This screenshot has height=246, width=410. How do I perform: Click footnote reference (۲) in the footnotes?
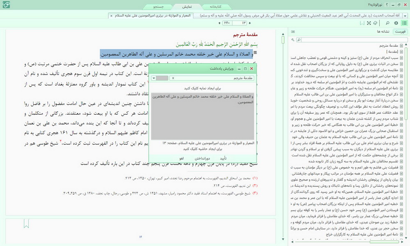255,186
